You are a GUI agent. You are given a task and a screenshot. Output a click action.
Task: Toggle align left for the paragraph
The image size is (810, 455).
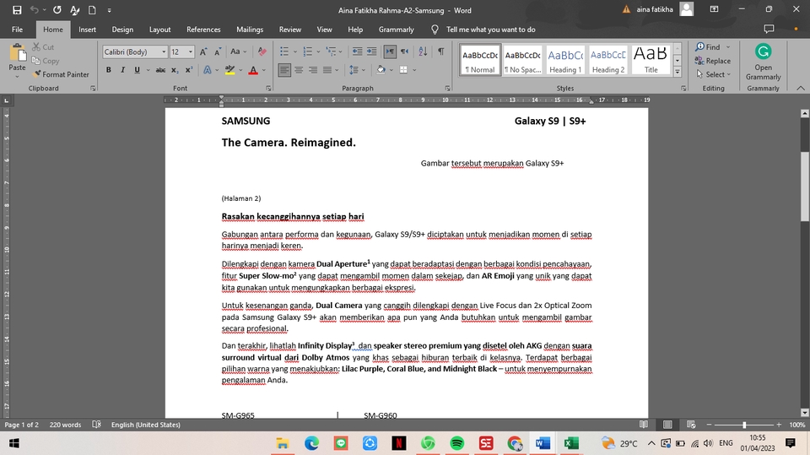(284, 70)
